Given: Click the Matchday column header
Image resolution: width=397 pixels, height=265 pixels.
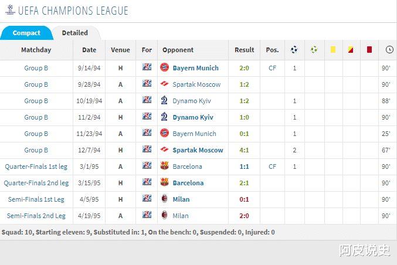Looking at the screenshot, I should (x=36, y=50).
